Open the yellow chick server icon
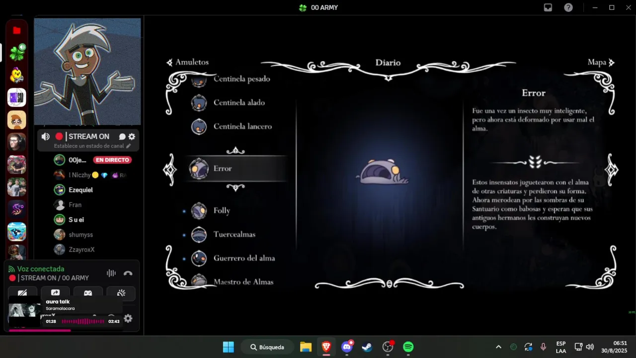This screenshot has height=358, width=636. coord(16,75)
